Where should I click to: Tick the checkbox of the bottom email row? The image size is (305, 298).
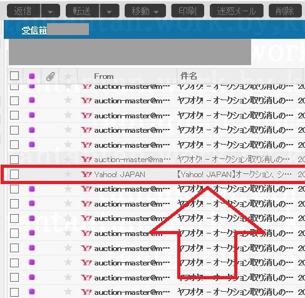14,292
